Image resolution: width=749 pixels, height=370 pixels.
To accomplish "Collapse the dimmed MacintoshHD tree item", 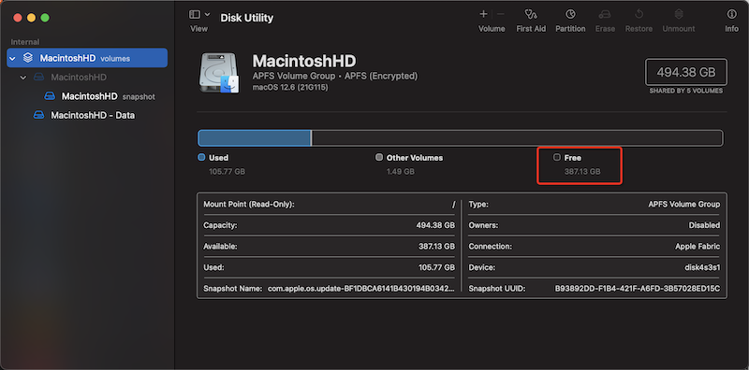I will (x=22, y=78).
